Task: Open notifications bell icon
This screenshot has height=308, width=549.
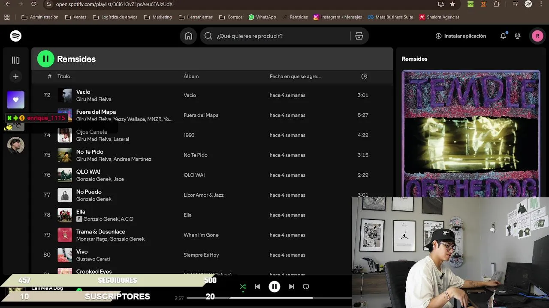Action: (x=503, y=36)
